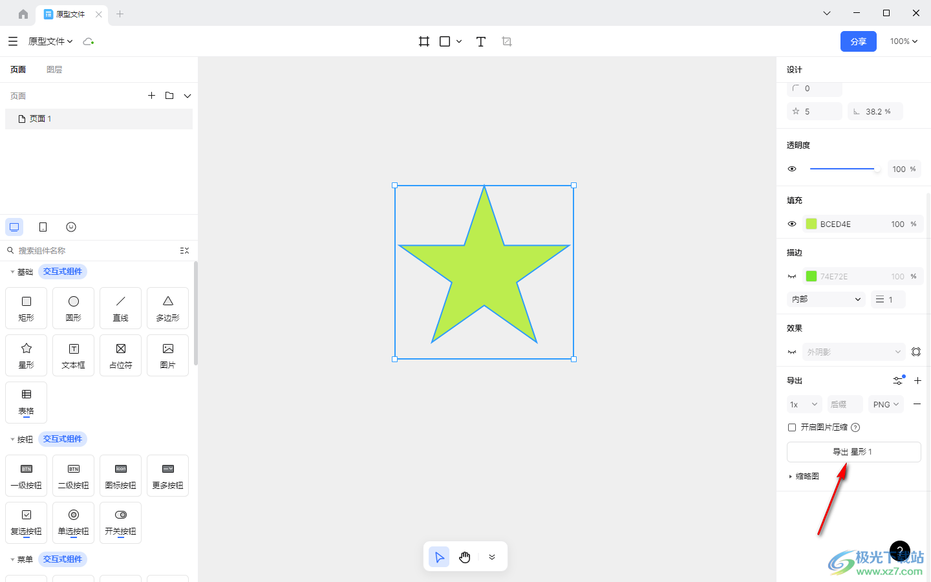Click the cloud sync status icon

coord(89,41)
